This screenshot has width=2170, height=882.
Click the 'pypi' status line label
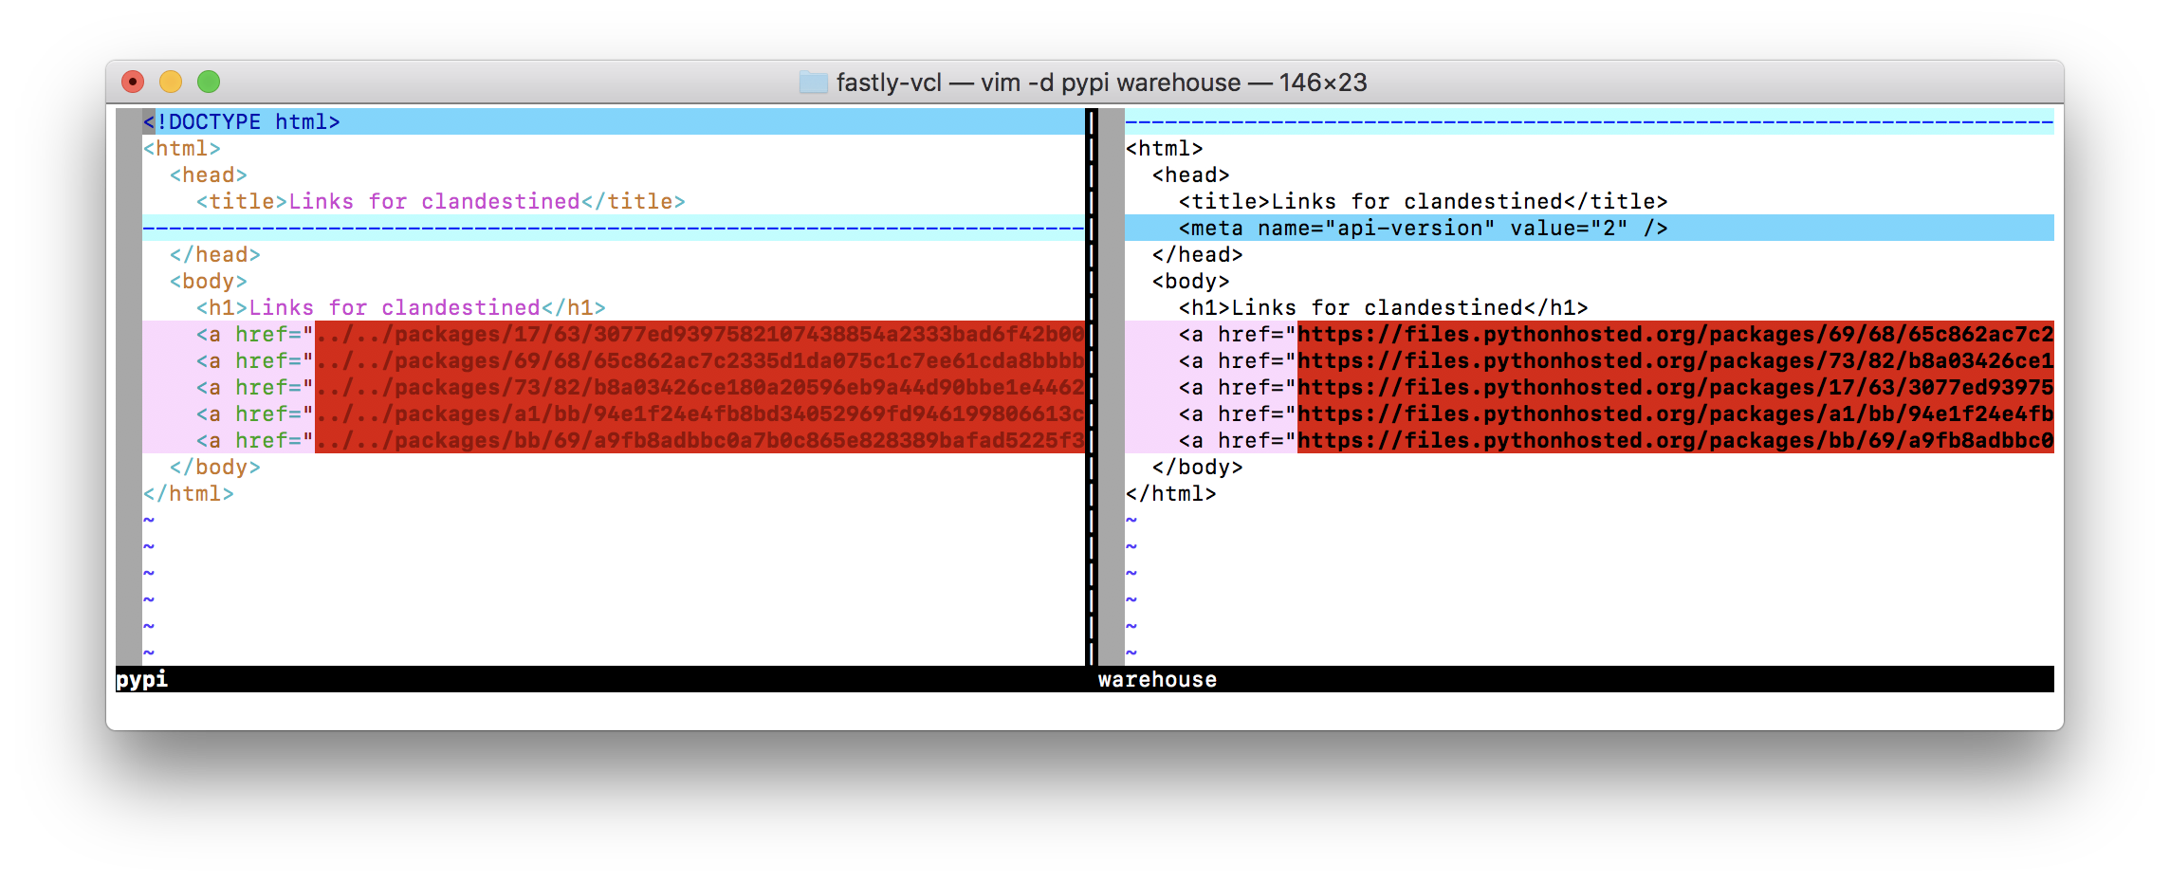[142, 679]
